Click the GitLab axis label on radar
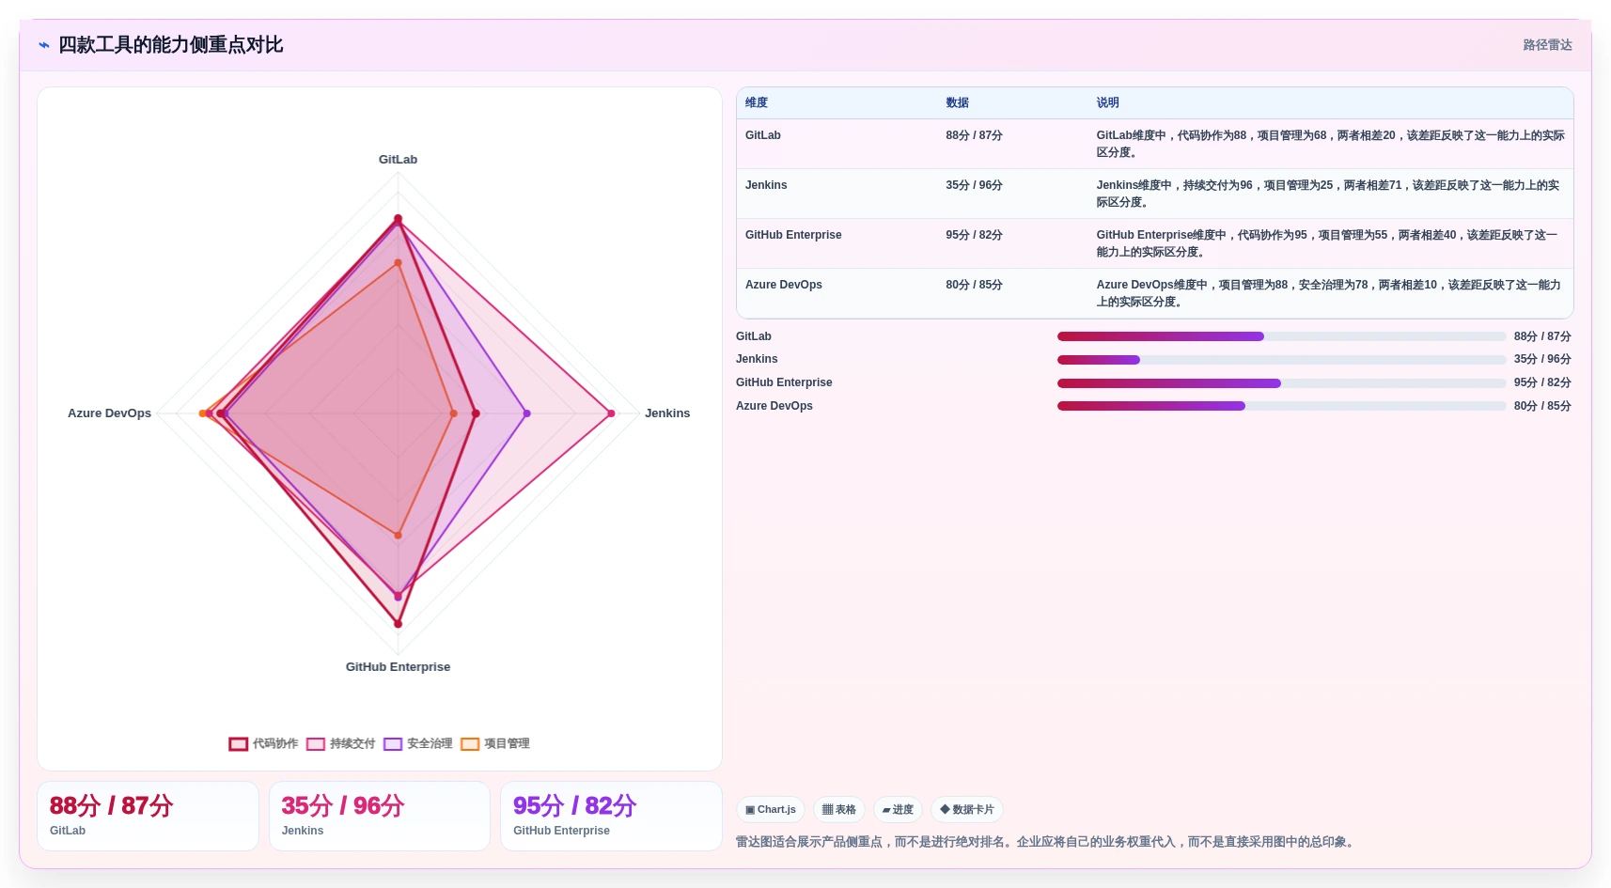The image size is (1611, 888). 398,160
